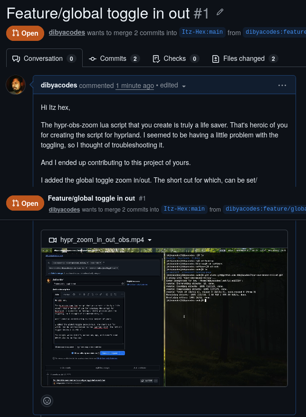Switch to the Conversation tab
306x417 pixels.
(x=44, y=58)
